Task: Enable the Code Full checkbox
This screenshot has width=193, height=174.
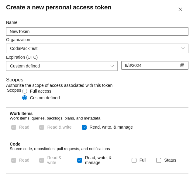Action: pos(134,160)
